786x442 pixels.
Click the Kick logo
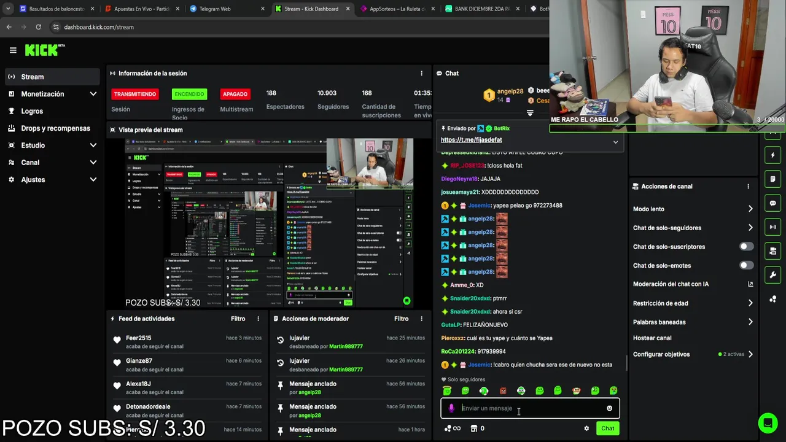[44, 50]
